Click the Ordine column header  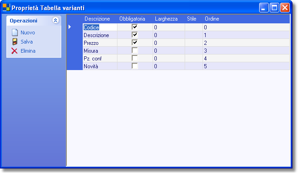pyautogui.click(x=212, y=19)
